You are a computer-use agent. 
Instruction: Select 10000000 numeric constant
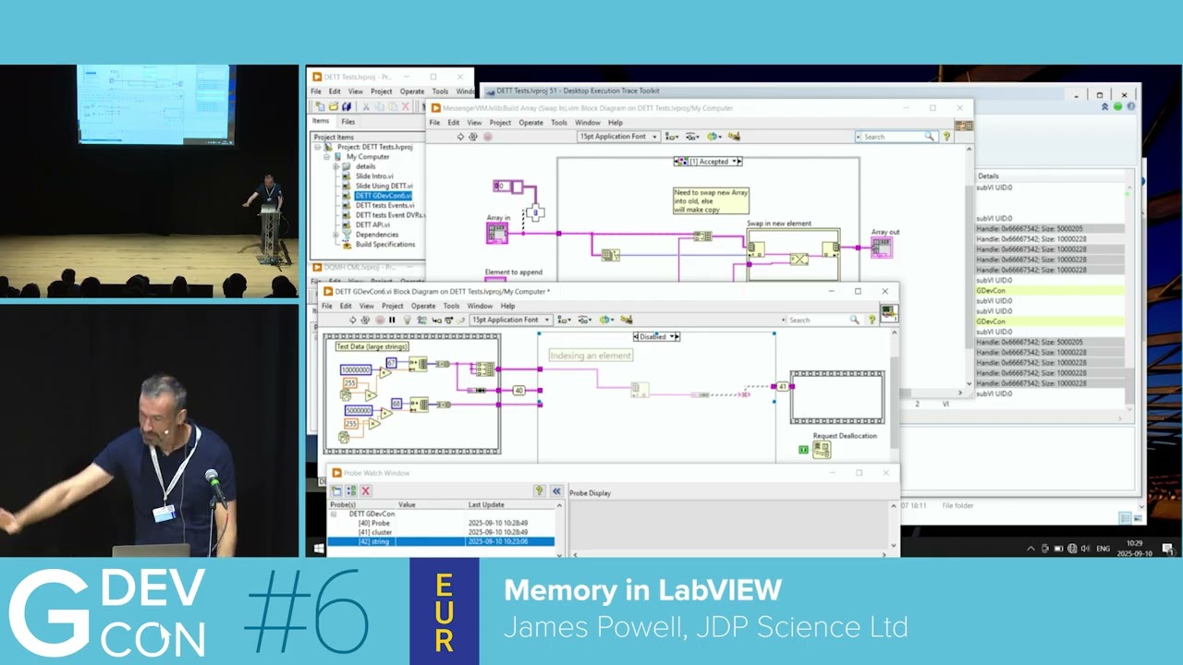click(356, 369)
